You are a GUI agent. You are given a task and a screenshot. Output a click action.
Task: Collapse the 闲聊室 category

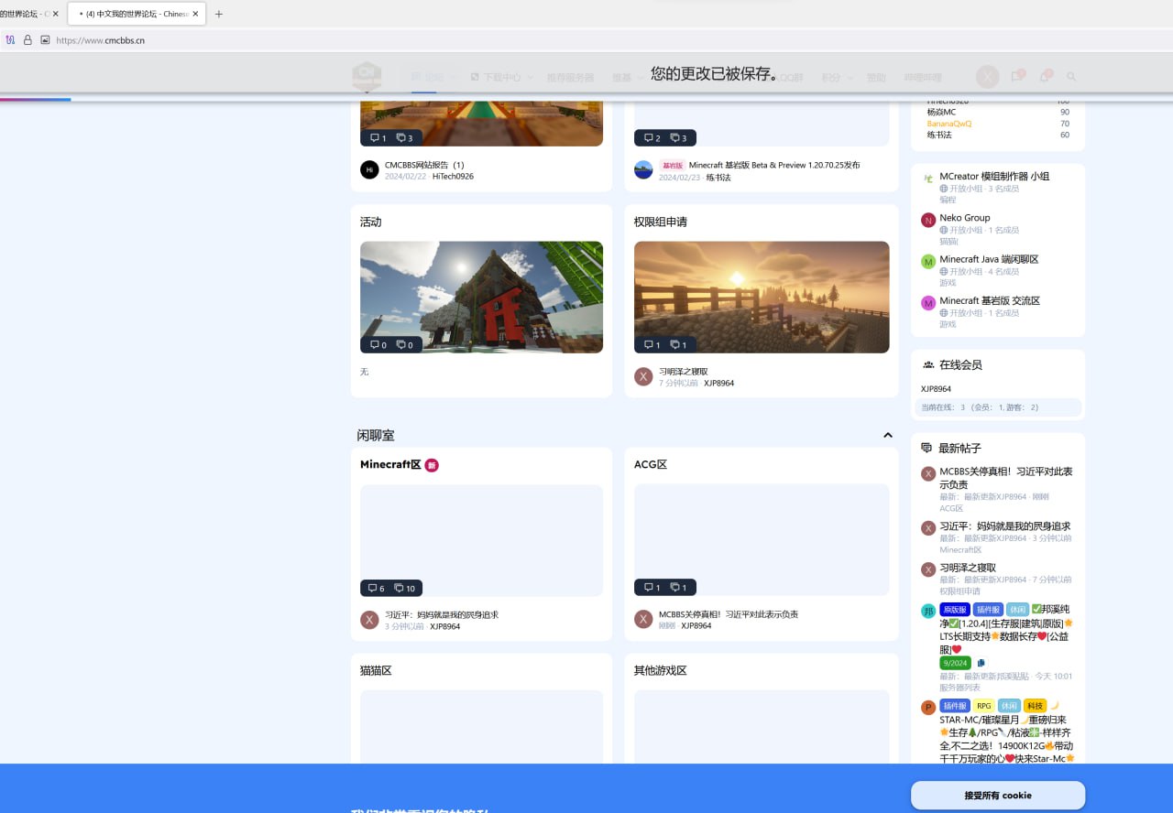coord(887,435)
